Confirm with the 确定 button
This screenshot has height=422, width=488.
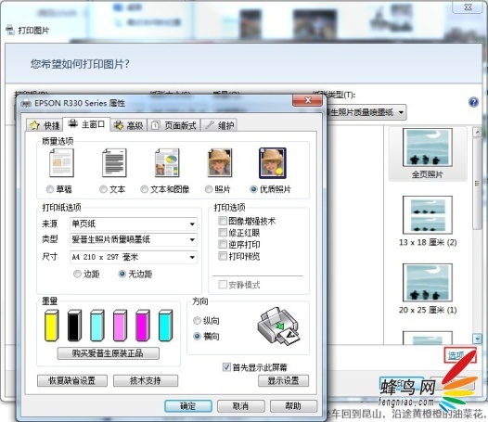tap(188, 406)
